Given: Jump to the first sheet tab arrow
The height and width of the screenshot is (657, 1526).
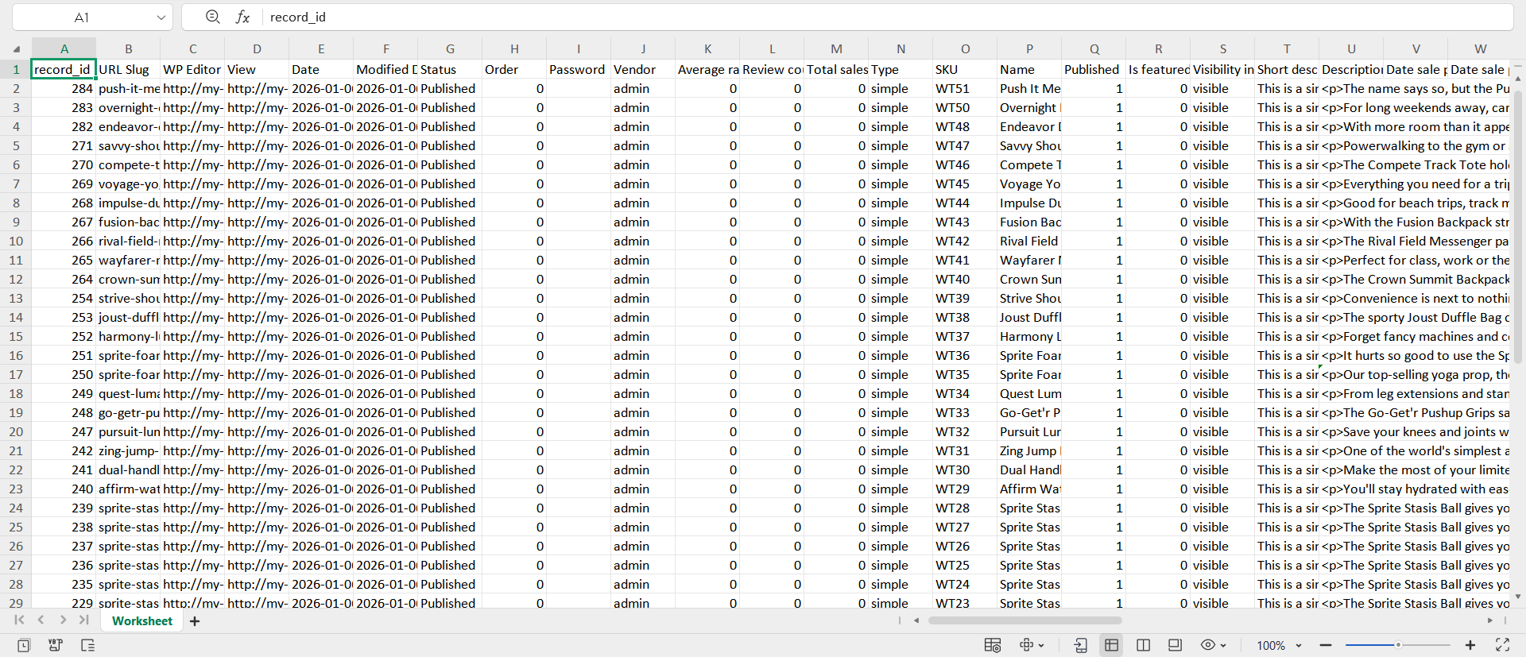Looking at the screenshot, I should (19, 620).
